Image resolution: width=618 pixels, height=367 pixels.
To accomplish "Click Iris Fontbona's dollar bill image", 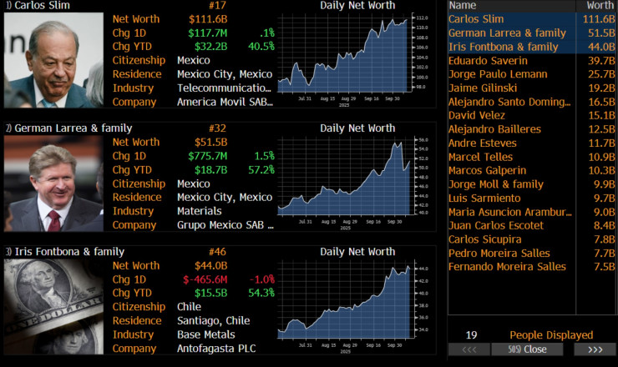I will click(54, 306).
